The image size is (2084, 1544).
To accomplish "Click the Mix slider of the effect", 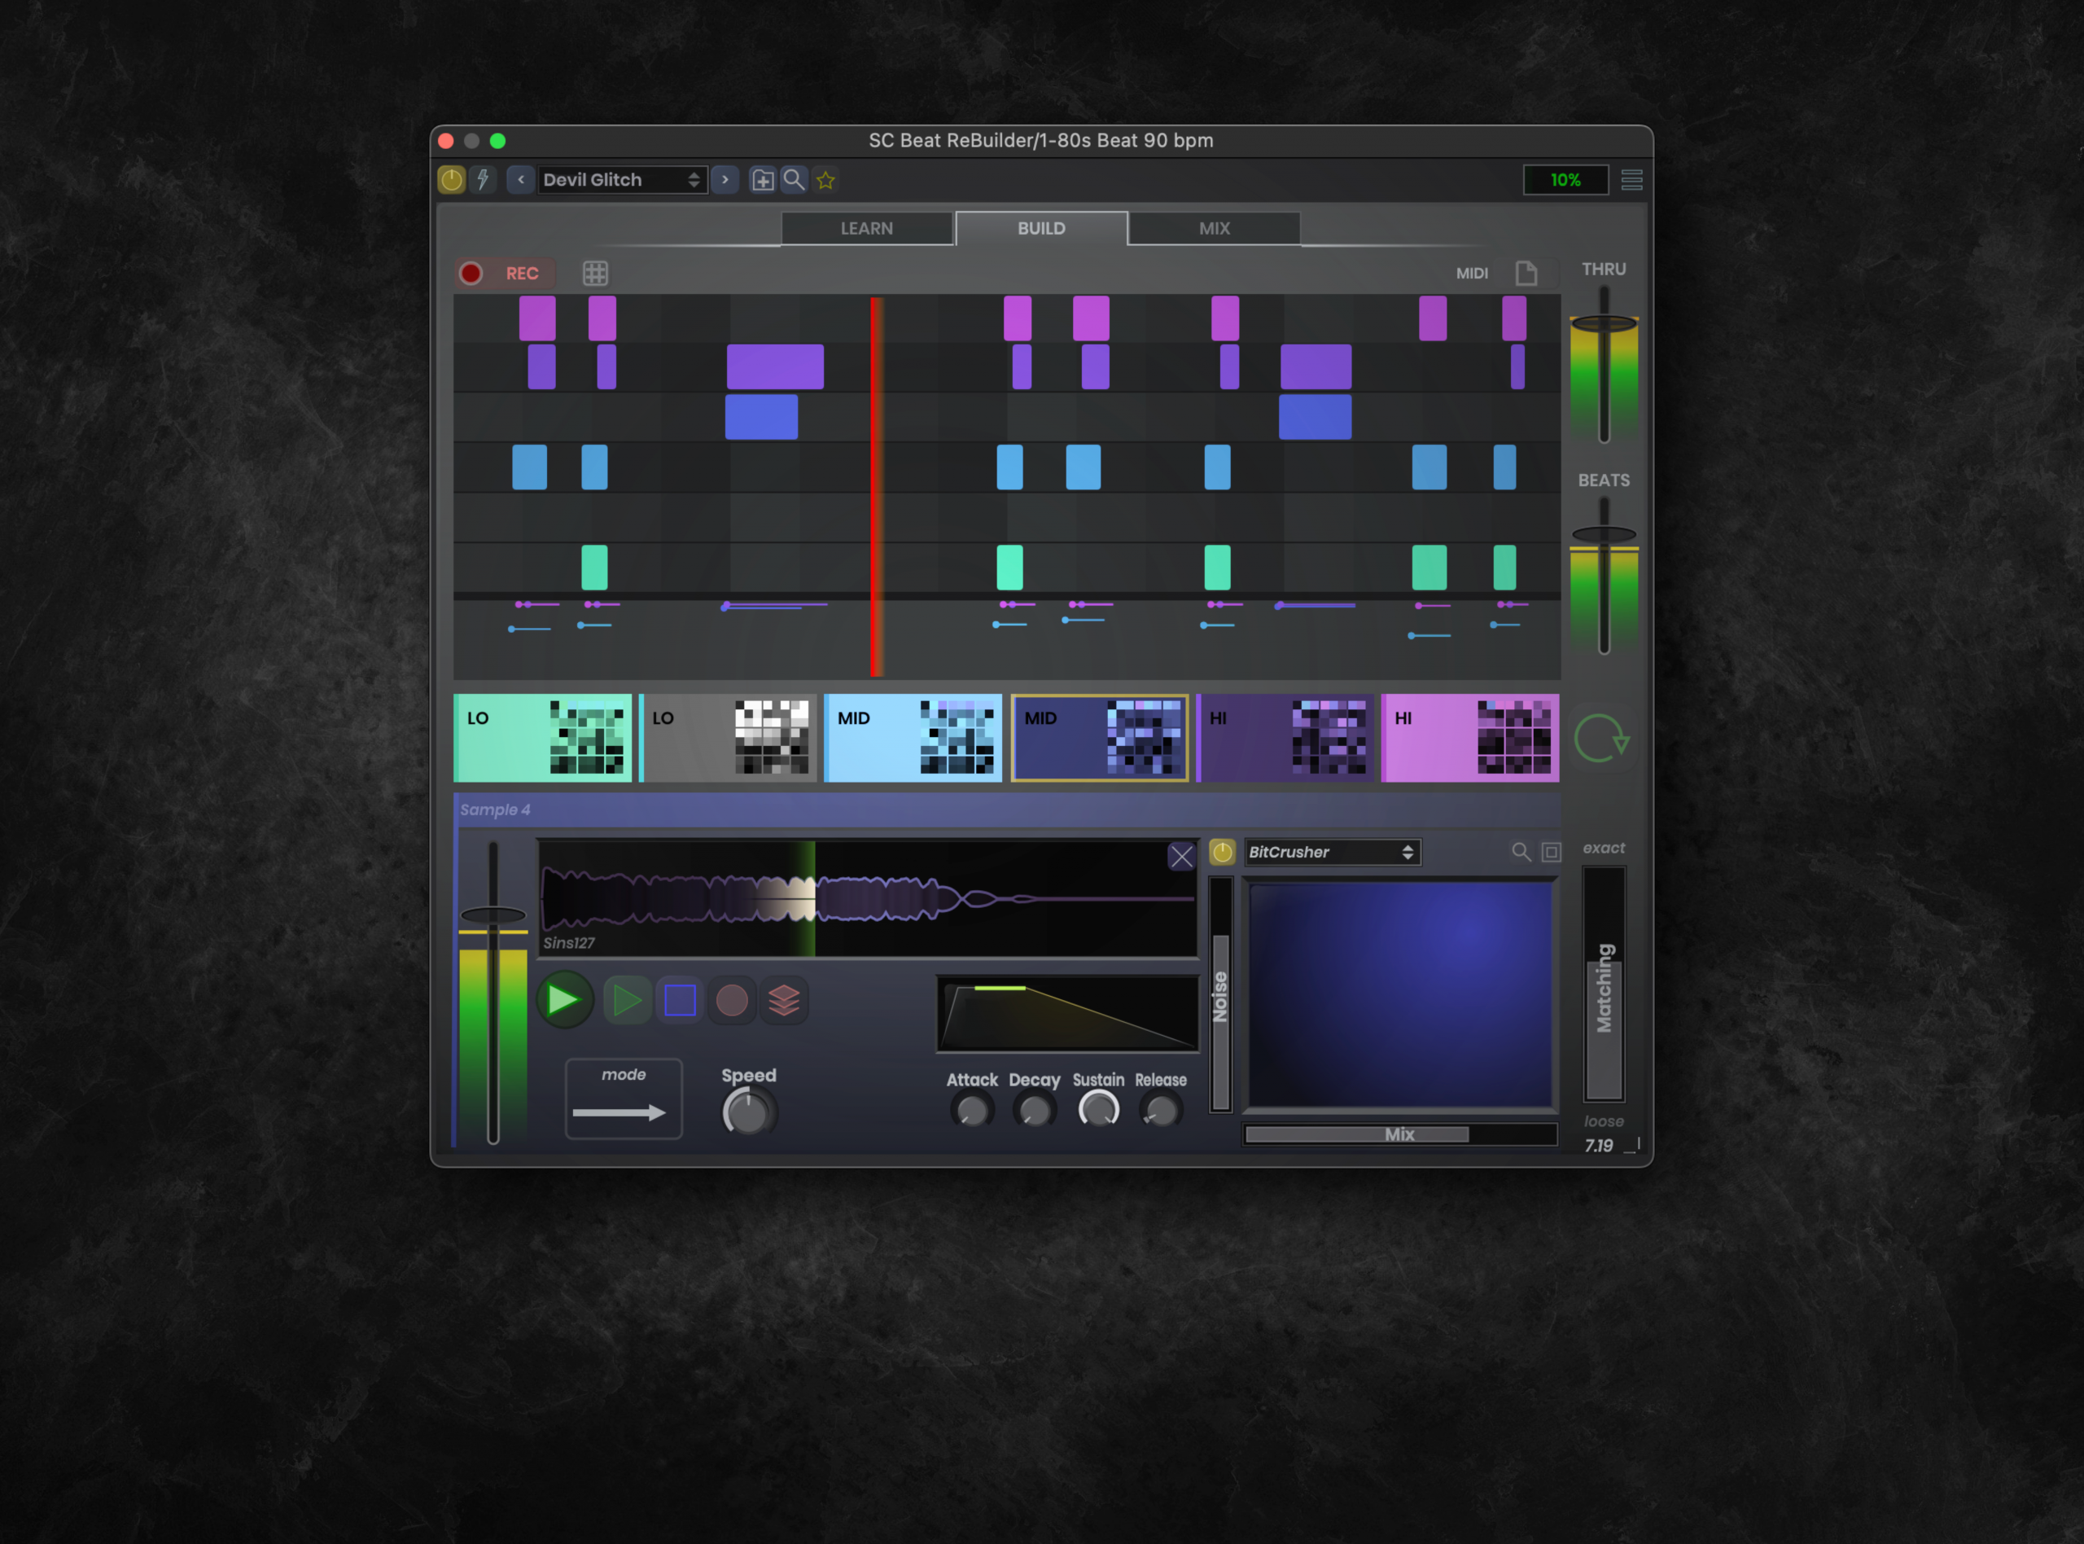I will 1399,1134.
